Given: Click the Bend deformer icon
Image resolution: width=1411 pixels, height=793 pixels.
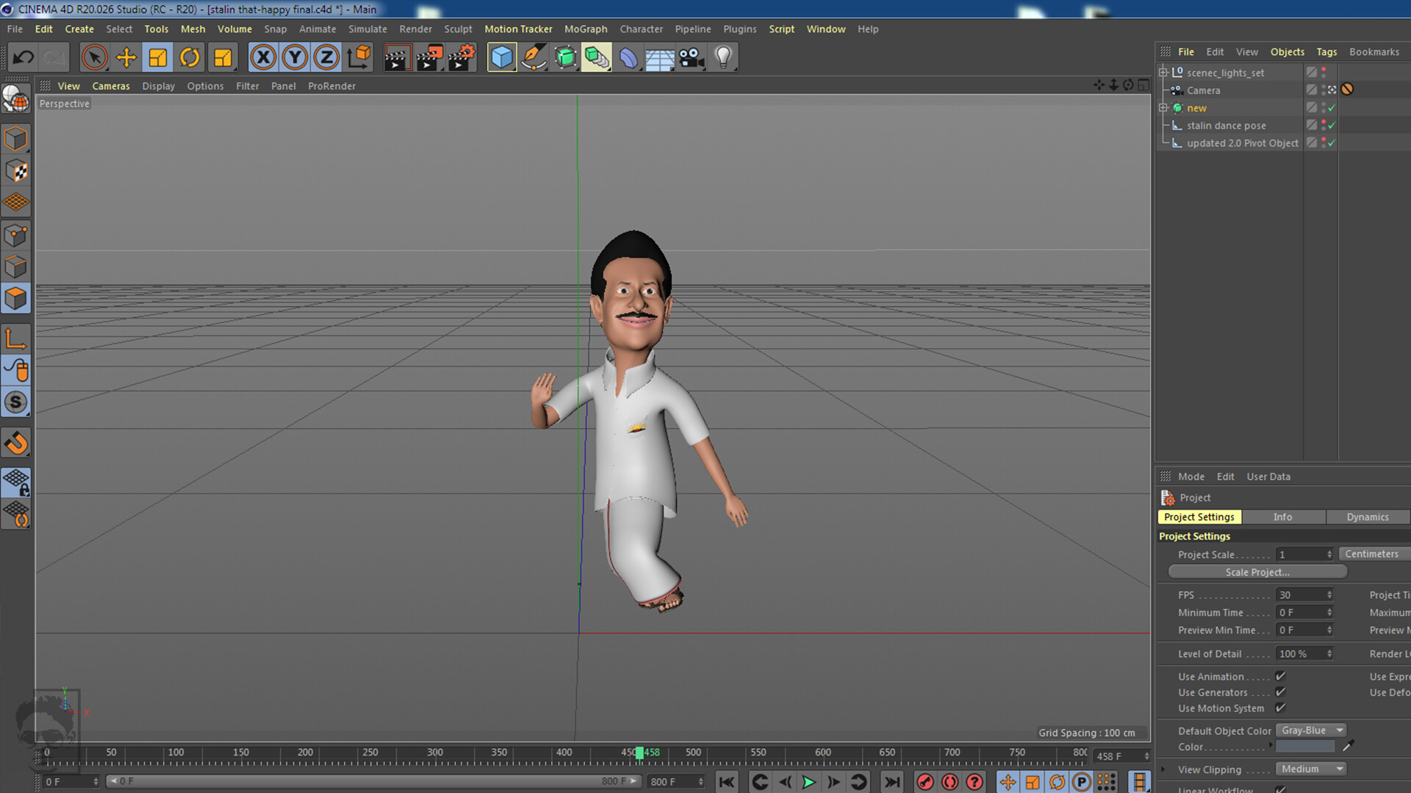Looking at the screenshot, I should [628, 57].
